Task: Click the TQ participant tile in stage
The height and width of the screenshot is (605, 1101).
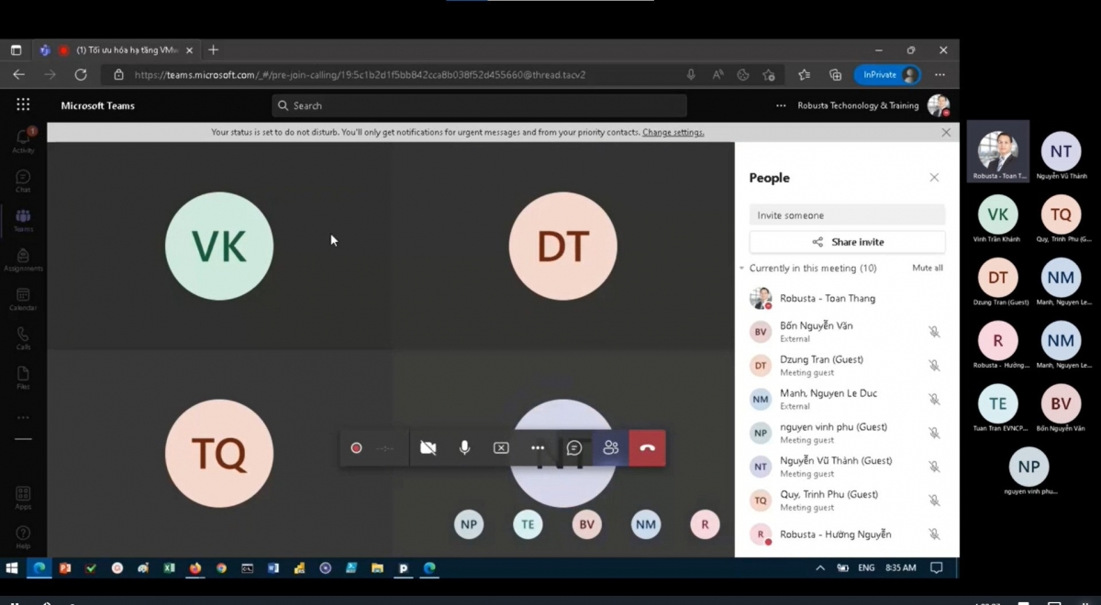Action: click(219, 454)
